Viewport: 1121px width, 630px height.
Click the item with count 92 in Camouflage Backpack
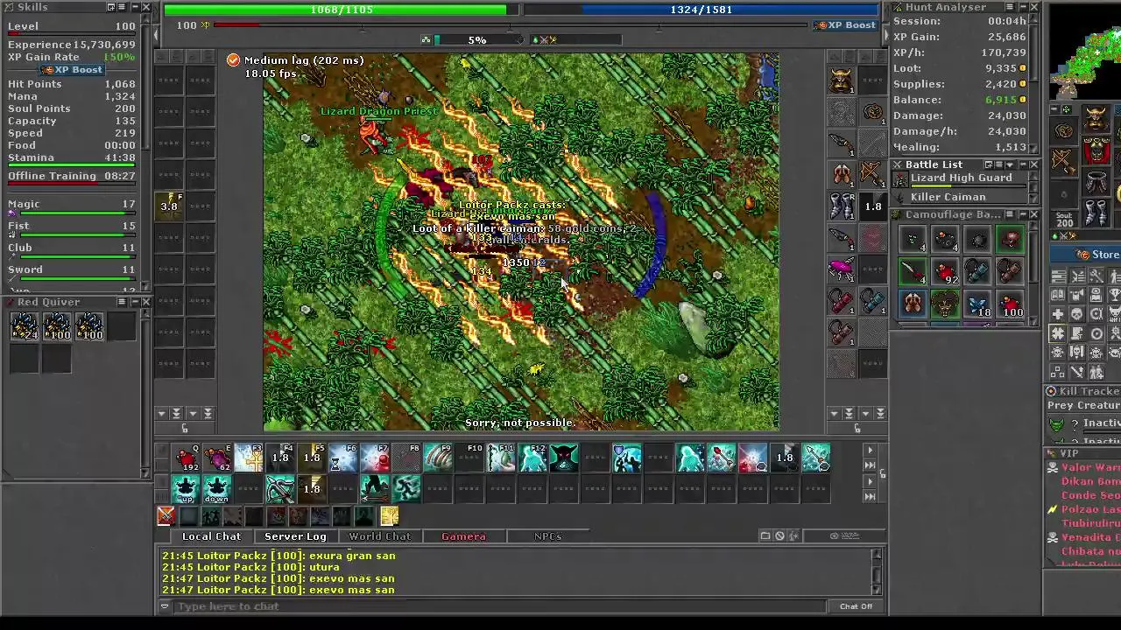(945, 272)
